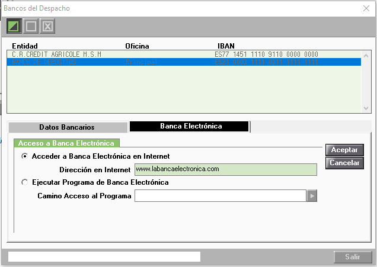Select Acceder a Banca Electrónica en Internet radio
The width and height of the screenshot is (377, 267).
[24, 156]
